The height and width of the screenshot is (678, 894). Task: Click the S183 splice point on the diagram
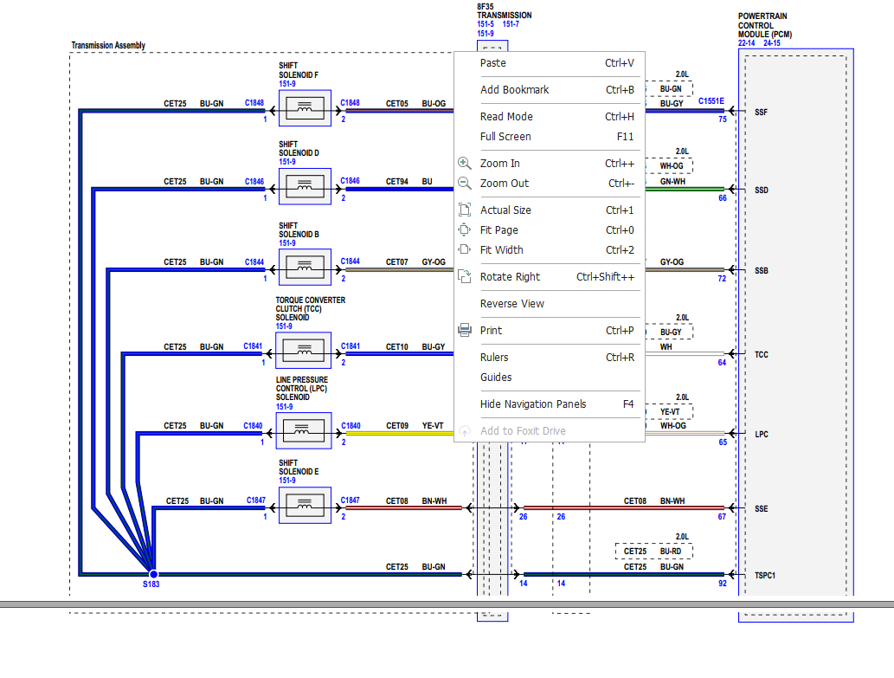pyautogui.click(x=152, y=573)
